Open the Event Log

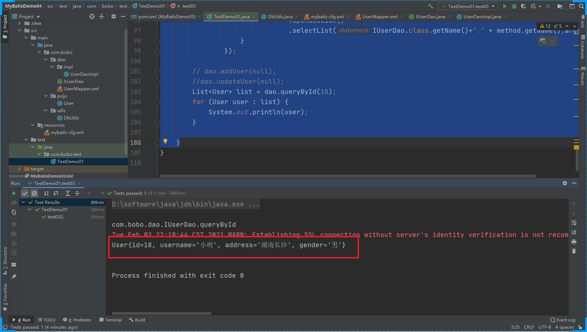pos(563,320)
